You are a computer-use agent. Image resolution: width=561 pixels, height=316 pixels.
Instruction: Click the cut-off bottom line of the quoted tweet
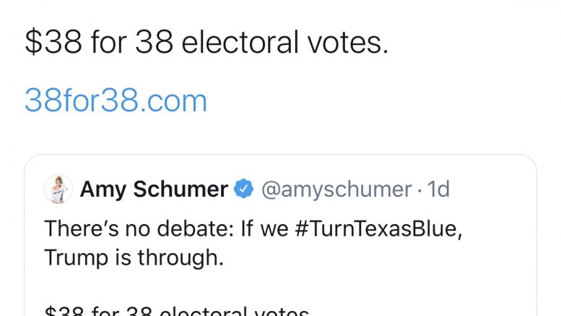[177, 312]
